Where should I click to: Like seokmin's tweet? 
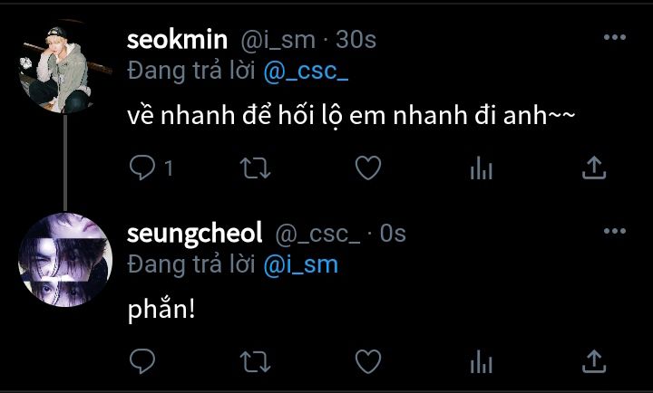coord(366,168)
